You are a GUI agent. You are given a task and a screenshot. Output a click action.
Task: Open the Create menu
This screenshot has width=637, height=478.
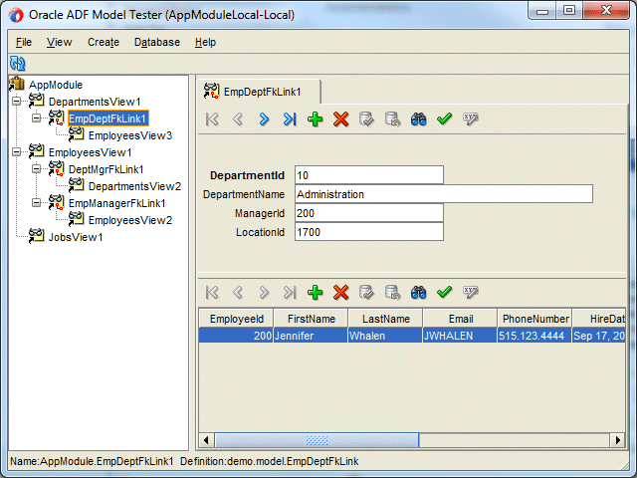coord(104,42)
